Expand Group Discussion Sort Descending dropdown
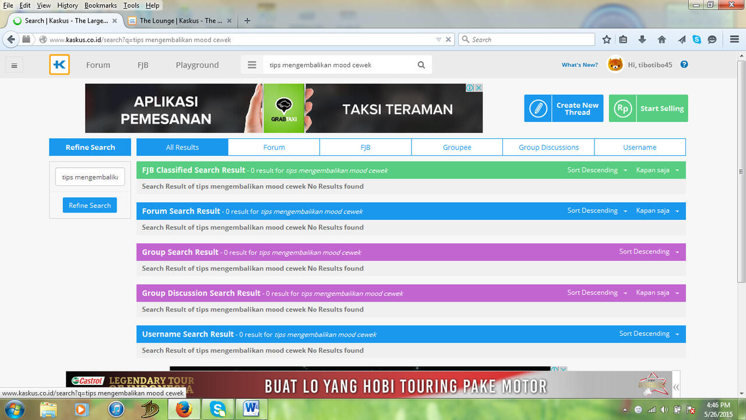This screenshot has width=746, height=420. [597, 293]
